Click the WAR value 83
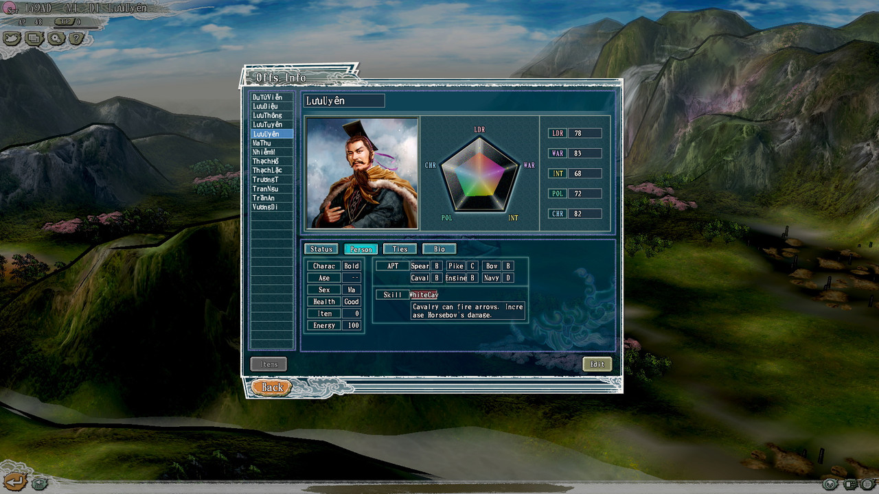 [x=584, y=153]
